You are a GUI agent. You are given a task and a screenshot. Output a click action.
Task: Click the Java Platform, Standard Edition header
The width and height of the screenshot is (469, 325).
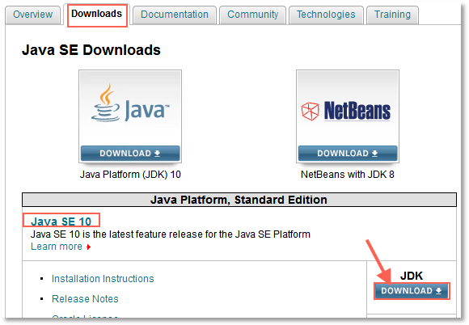tap(239, 200)
